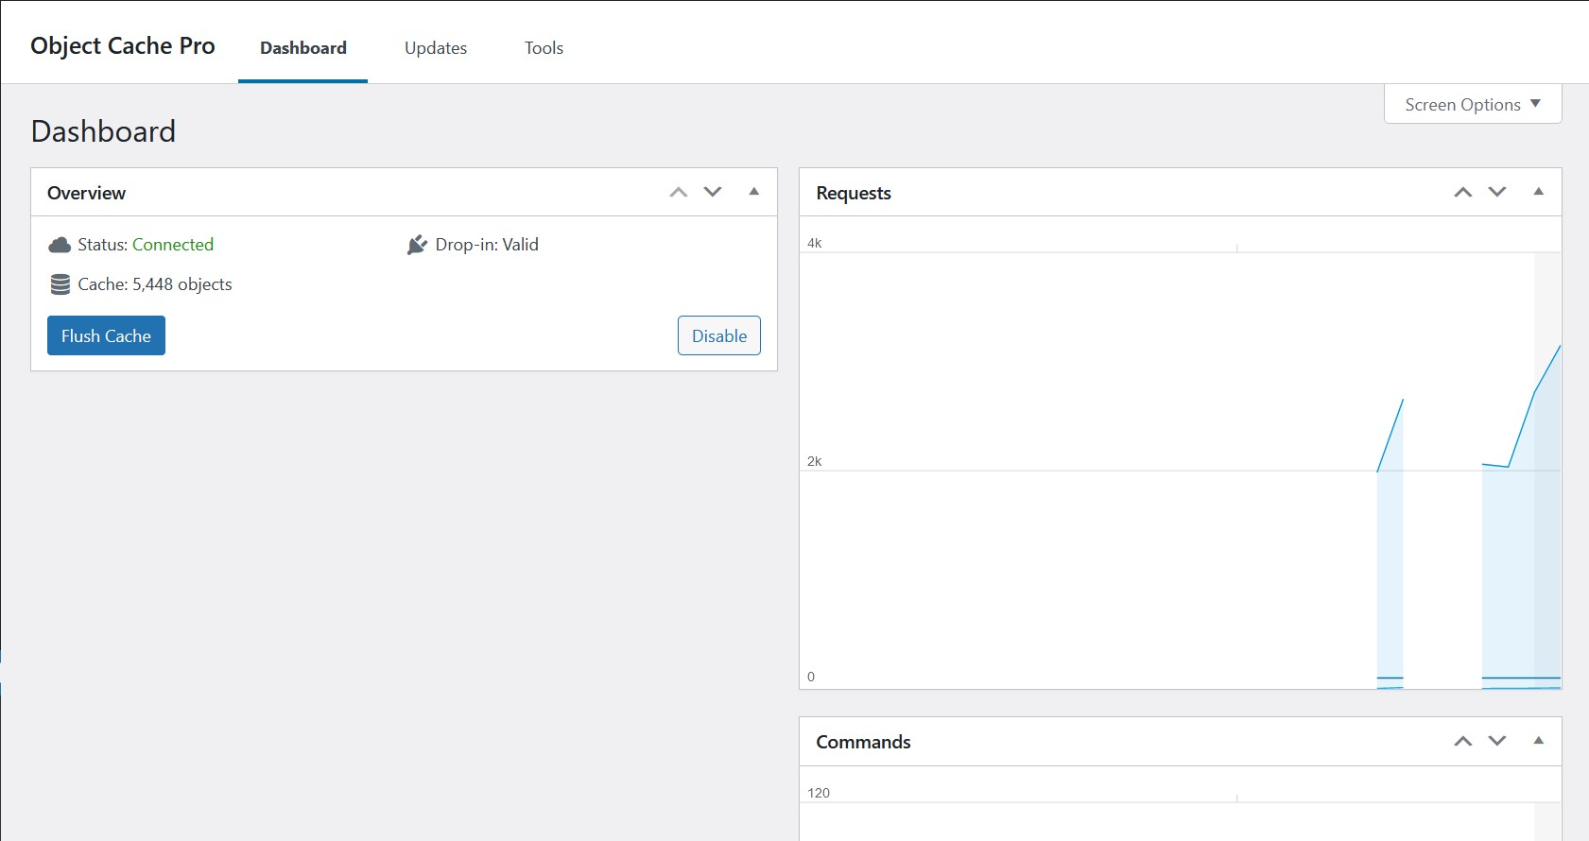Click the drop-in plug icon

[417, 245]
